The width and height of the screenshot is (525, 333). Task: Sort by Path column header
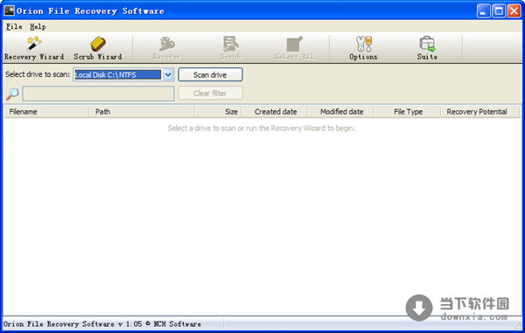click(x=141, y=112)
